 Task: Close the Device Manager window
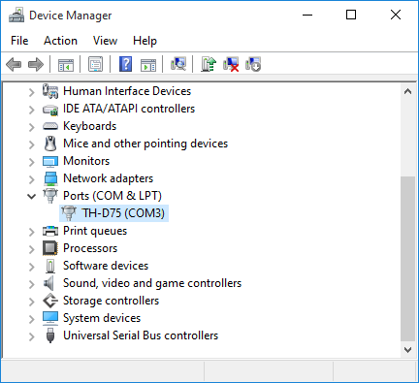[x=396, y=15]
